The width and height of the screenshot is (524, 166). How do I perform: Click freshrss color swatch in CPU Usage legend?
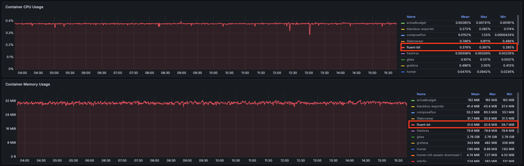point(403,54)
